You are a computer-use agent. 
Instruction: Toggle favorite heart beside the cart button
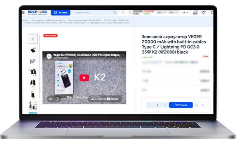[203, 105]
